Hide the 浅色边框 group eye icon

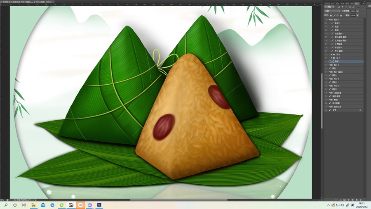(326, 93)
